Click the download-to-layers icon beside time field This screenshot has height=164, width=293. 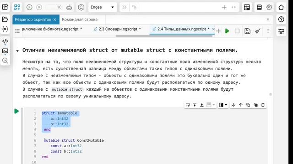(69, 7)
